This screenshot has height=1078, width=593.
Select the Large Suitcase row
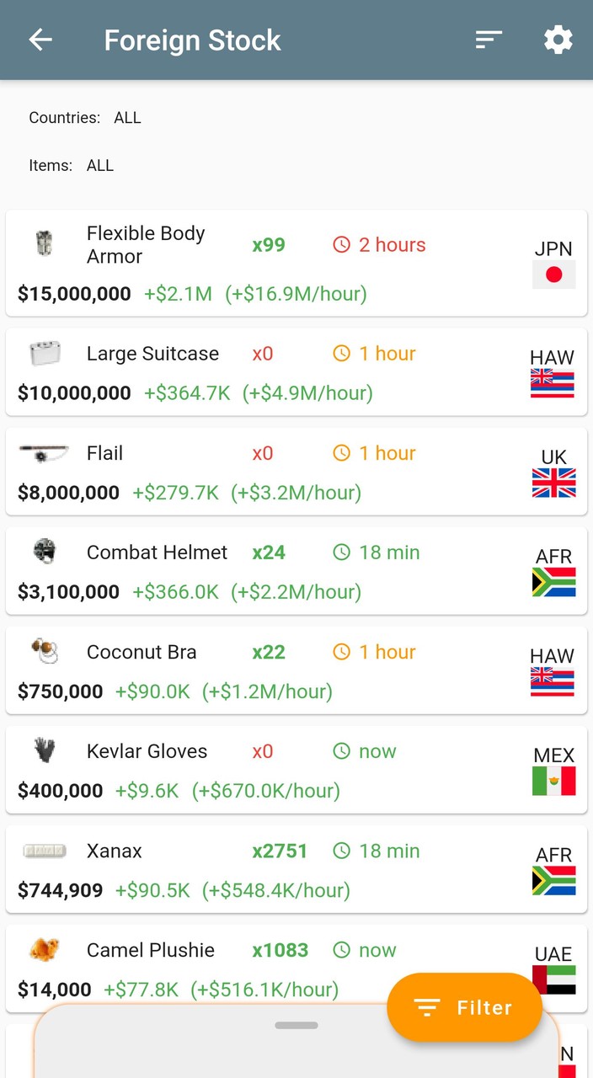[296, 372]
